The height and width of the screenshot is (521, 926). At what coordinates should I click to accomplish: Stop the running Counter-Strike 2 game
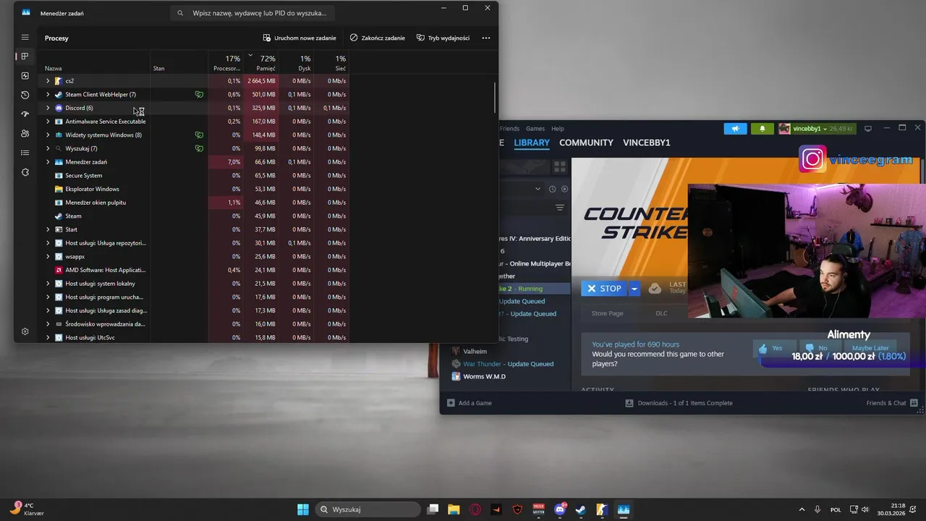[x=605, y=288]
